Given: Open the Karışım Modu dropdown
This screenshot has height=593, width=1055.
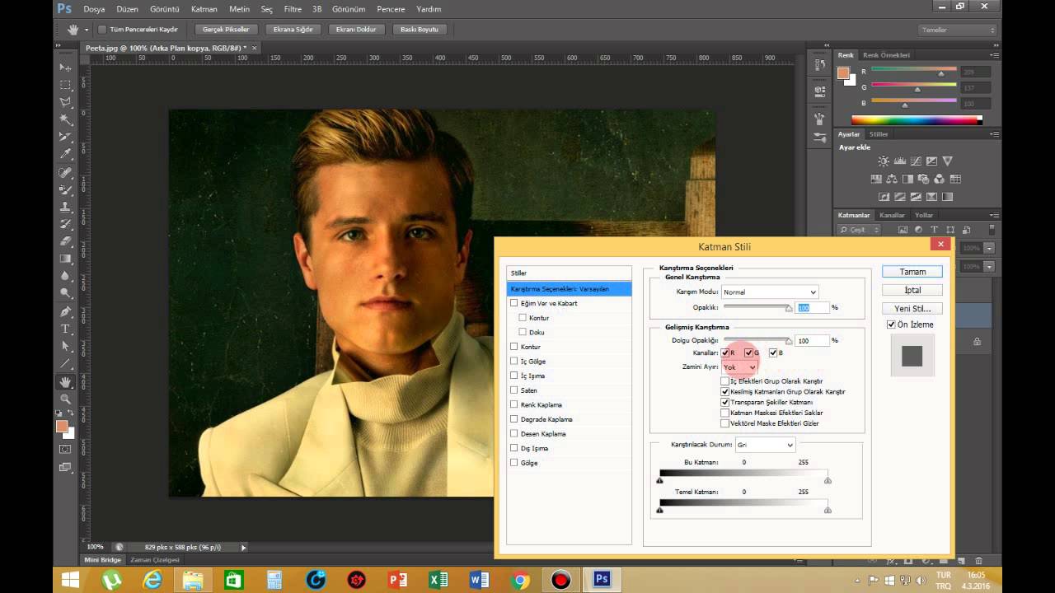Looking at the screenshot, I should tap(769, 292).
